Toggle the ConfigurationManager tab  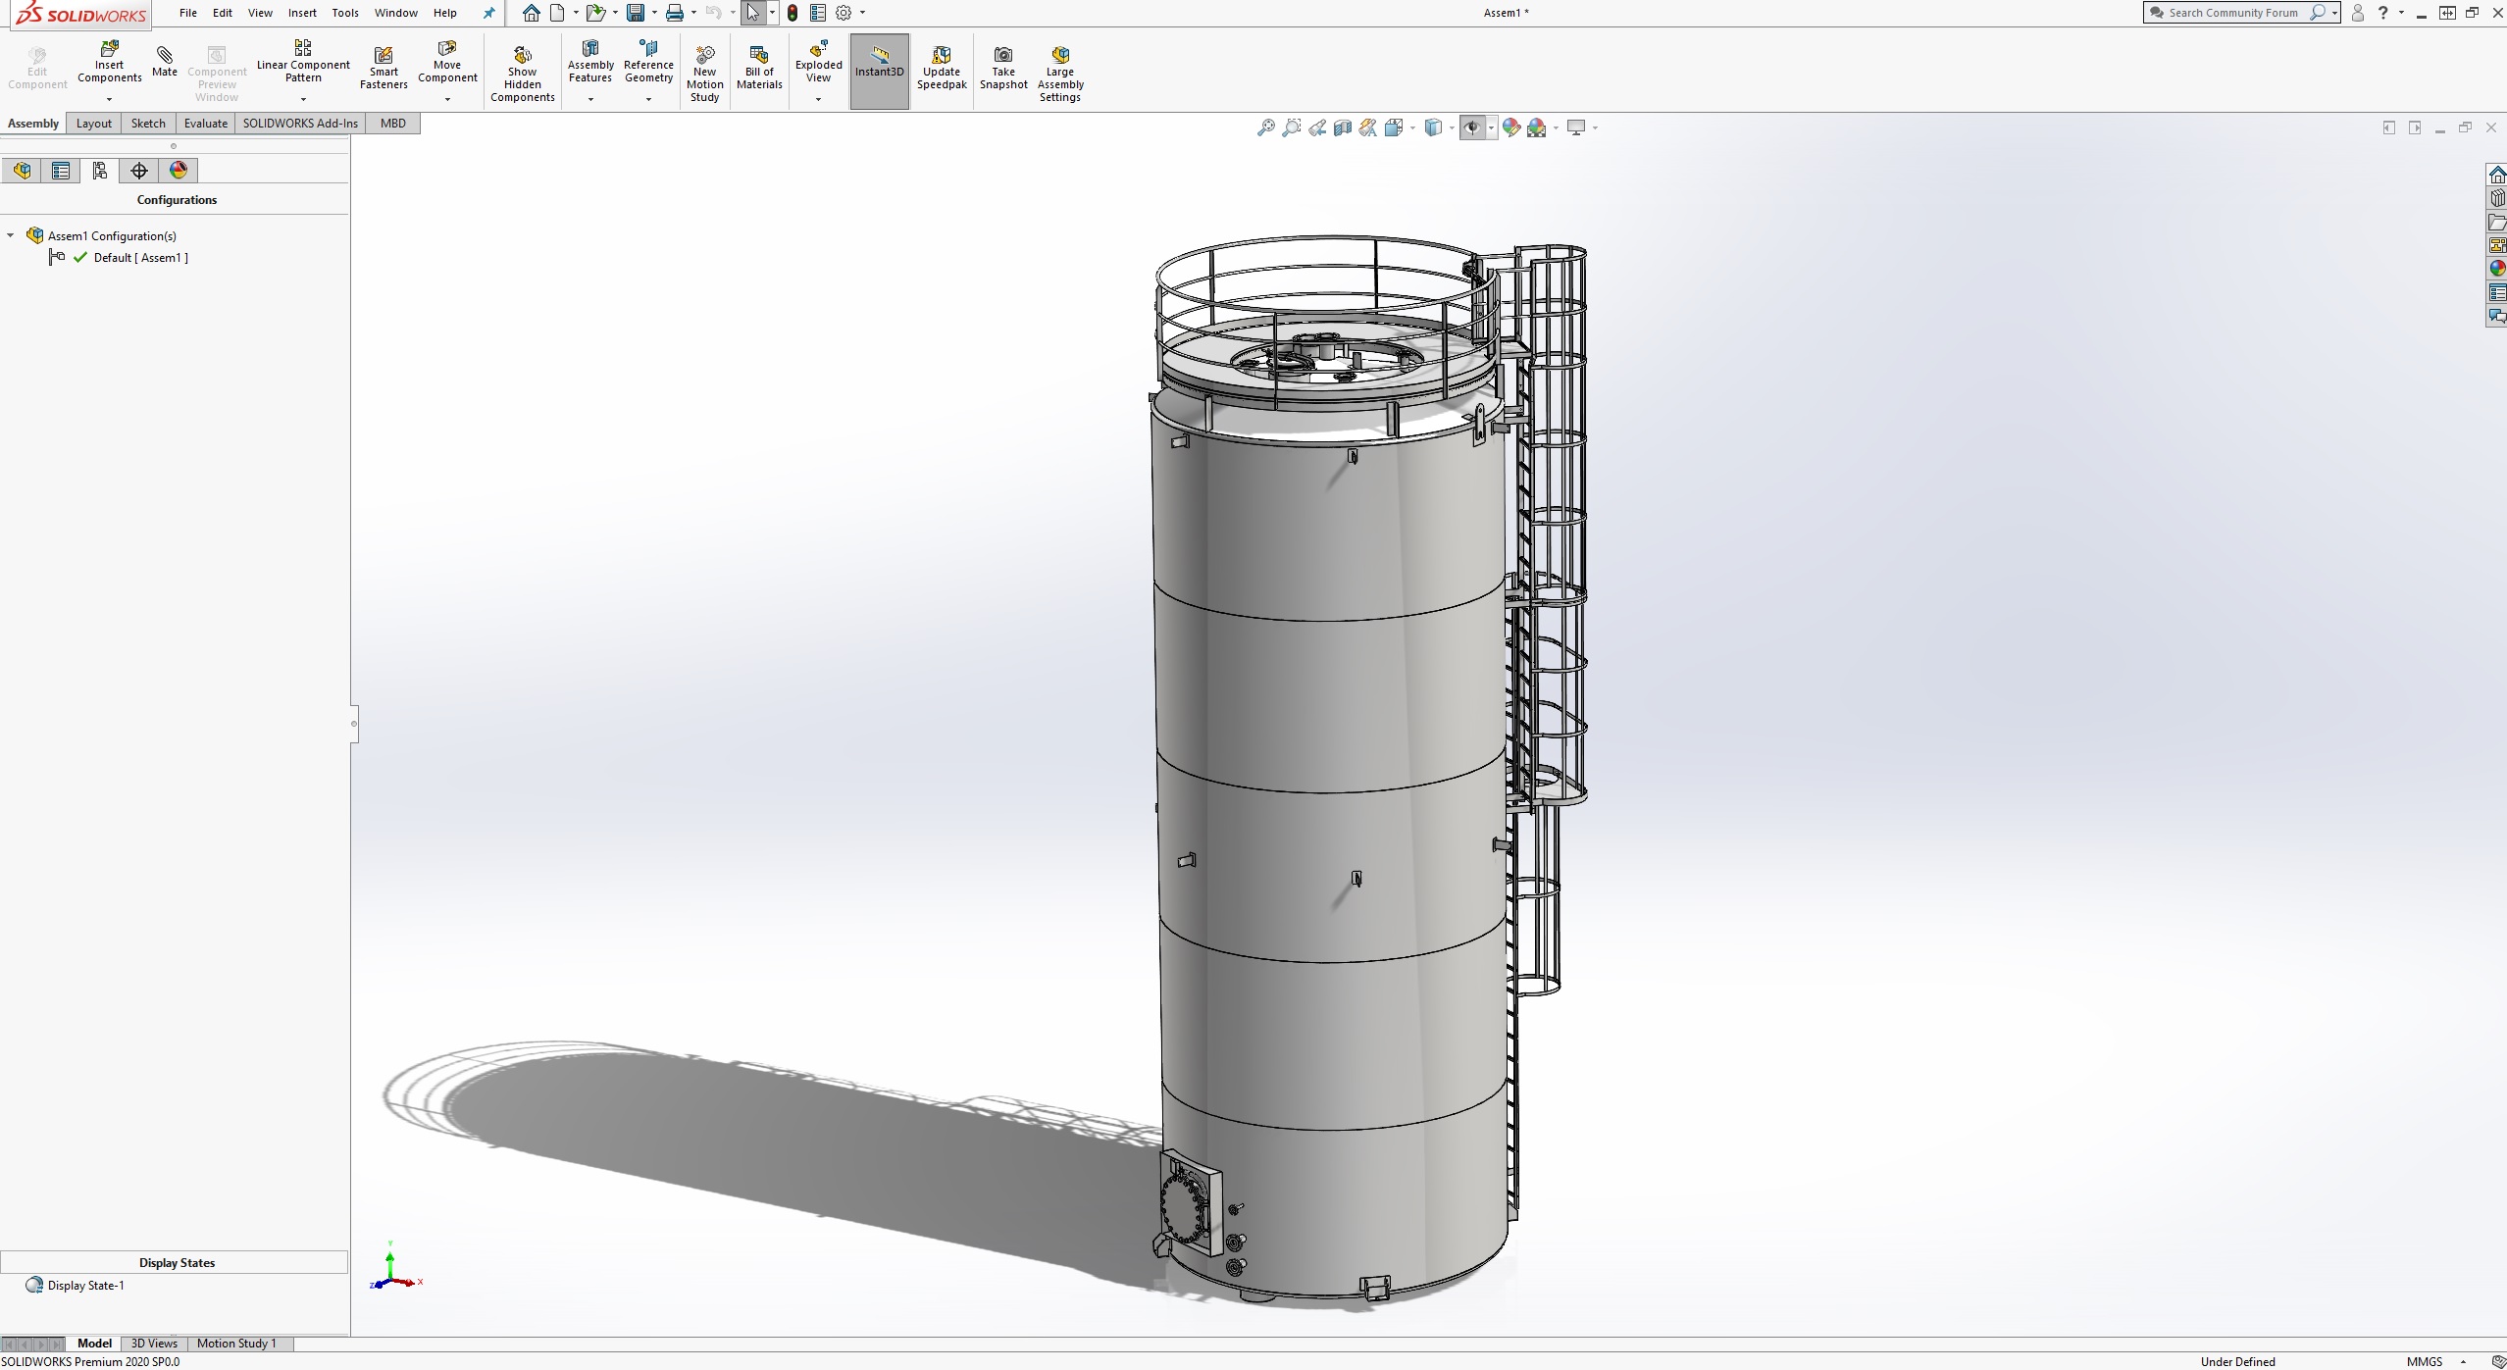100,171
